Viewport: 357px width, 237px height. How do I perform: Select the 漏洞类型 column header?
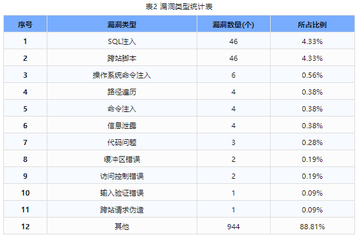(x=122, y=25)
